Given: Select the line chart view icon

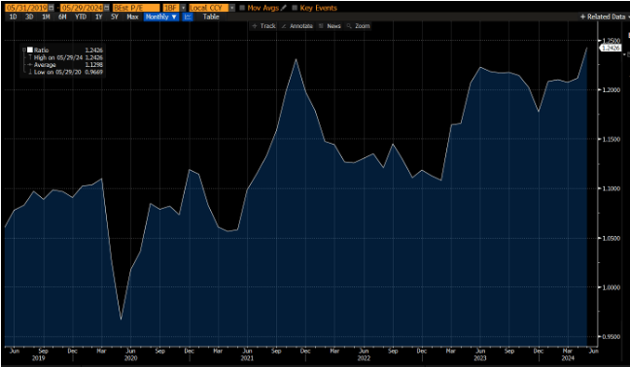Looking at the screenshot, I should [x=188, y=17].
